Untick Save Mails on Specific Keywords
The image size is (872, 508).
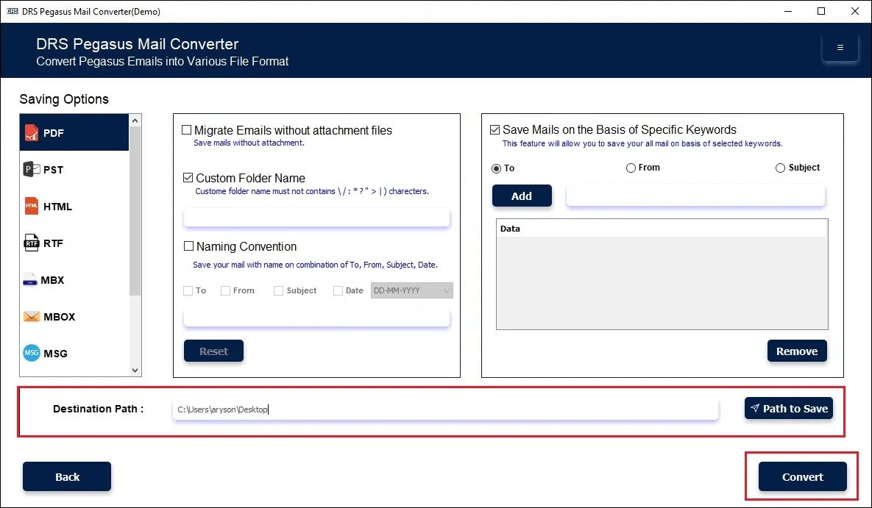pyautogui.click(x=495, y=129)
